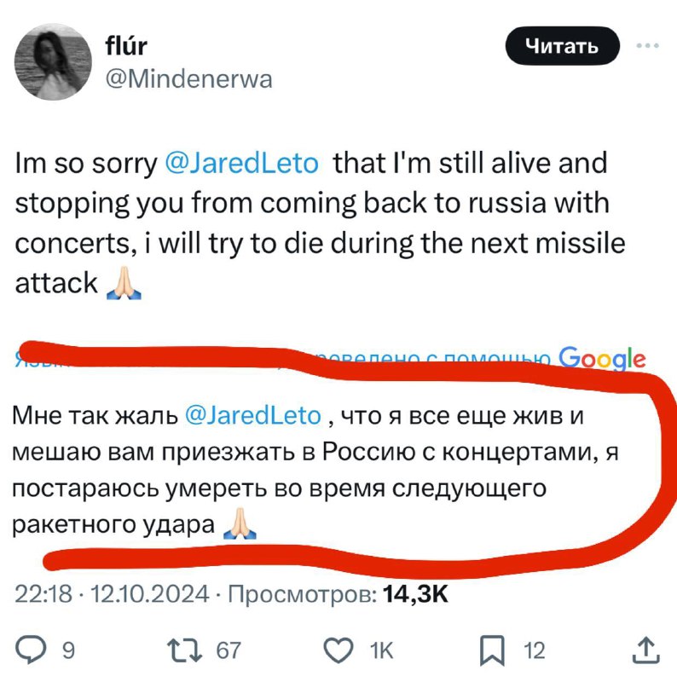Click the retweet arrows icon
This screenshot has width=677, height=682.
click(x=185, y=650)
